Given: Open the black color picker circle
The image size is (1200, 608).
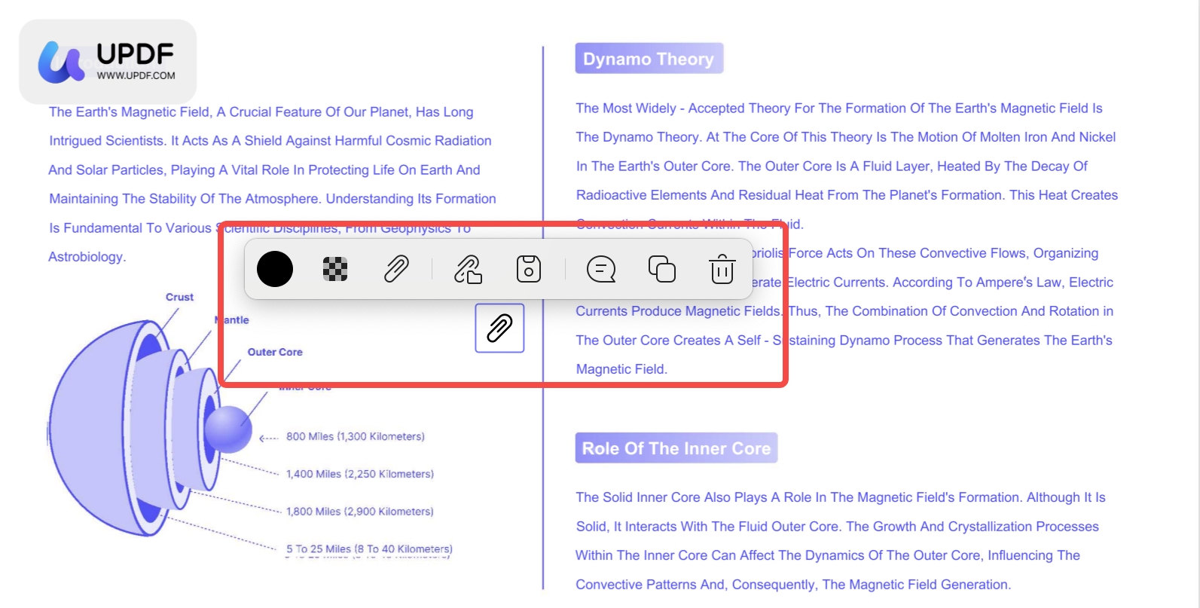Looking at the screenshot, I should pos(275,269).
